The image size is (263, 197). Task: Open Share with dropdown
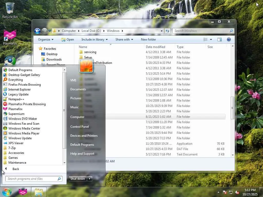click(124, 39)
